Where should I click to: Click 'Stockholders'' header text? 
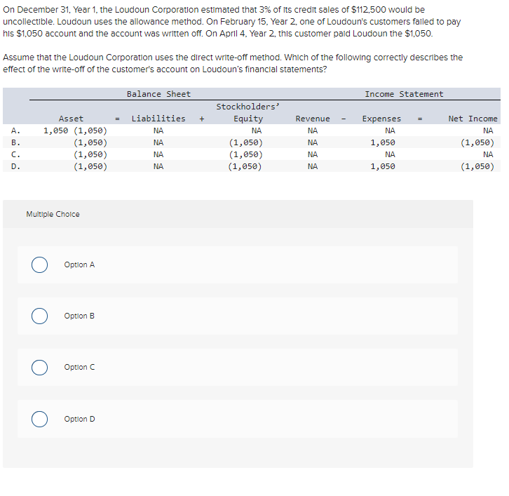coord(247,107)
